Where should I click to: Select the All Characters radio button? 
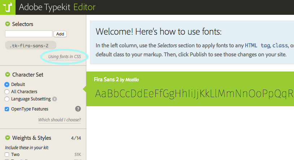pos(7,92)
